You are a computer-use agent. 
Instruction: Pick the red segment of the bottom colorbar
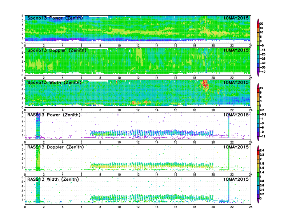(258, 152)
